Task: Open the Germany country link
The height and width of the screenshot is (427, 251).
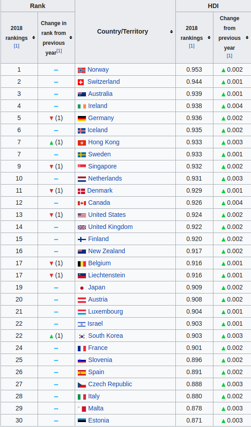Action: coord(101,118)
